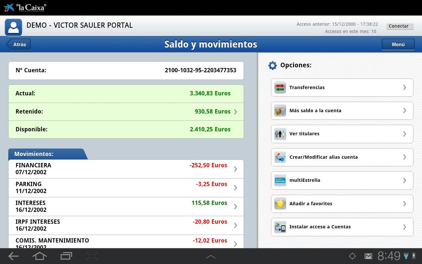This screenshot has width=422, height=264.
Task: Tap the mail notification icon in the status bar
Action: 368,256
